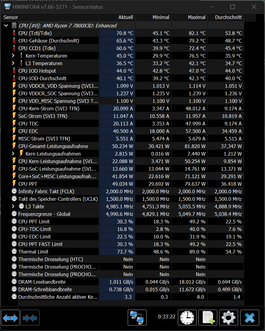Viewport: 265px width, 331px height.
Task: Click clock icon of CPU-EDC-Limit row
Action: (14, 237)
